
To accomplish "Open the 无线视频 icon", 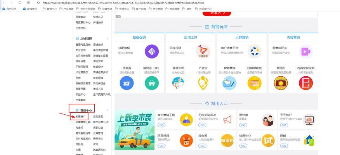I will (x=203, y=51).
